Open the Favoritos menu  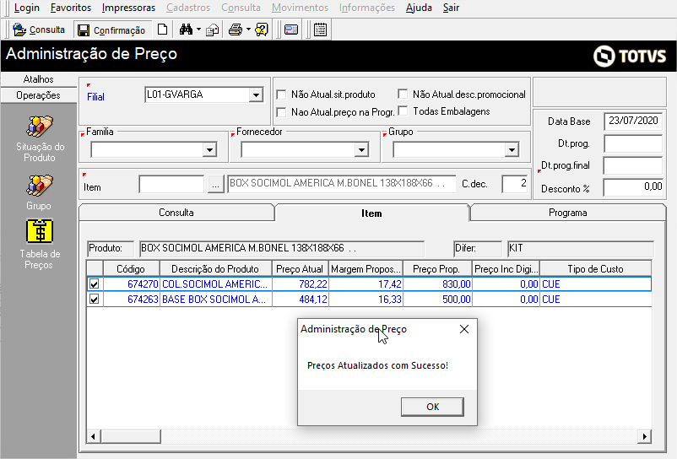point(71,8)
